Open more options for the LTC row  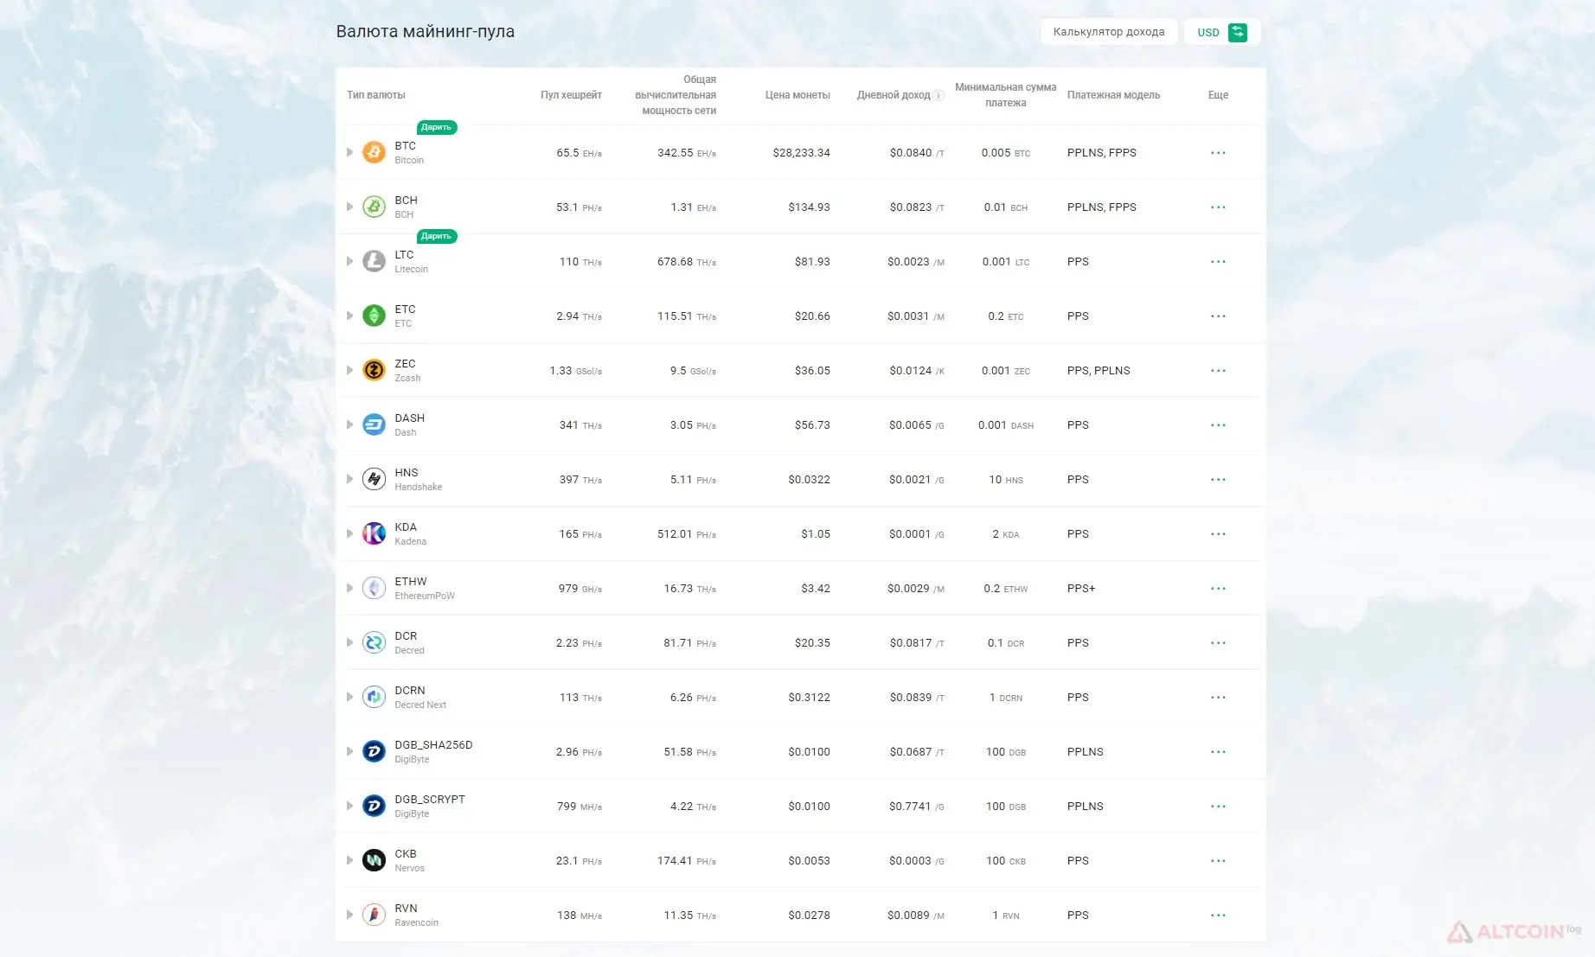1218,262
